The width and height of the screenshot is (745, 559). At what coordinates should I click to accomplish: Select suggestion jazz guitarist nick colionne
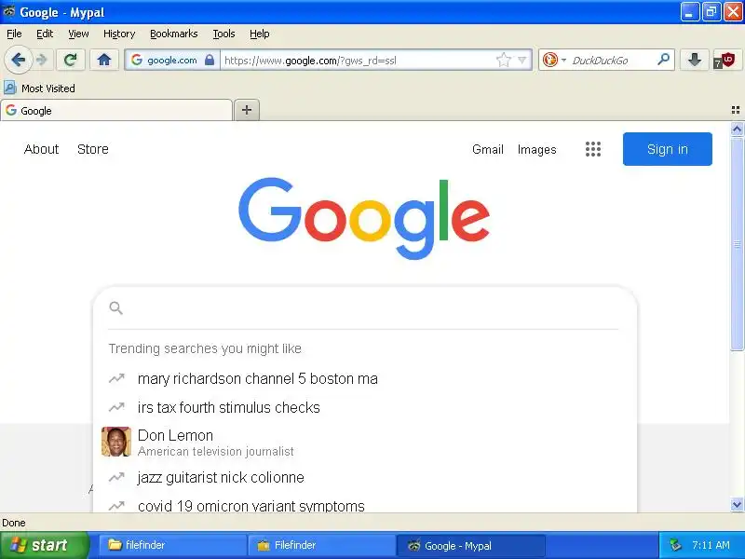[221, 477]
